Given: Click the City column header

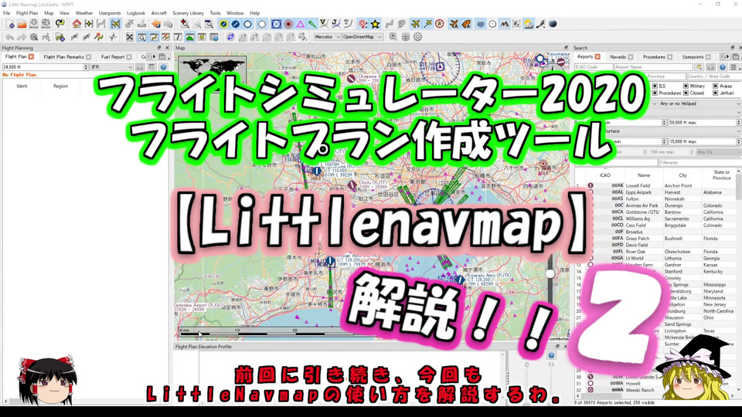Looking at the screenshot, I should click(x=682, y=175).
